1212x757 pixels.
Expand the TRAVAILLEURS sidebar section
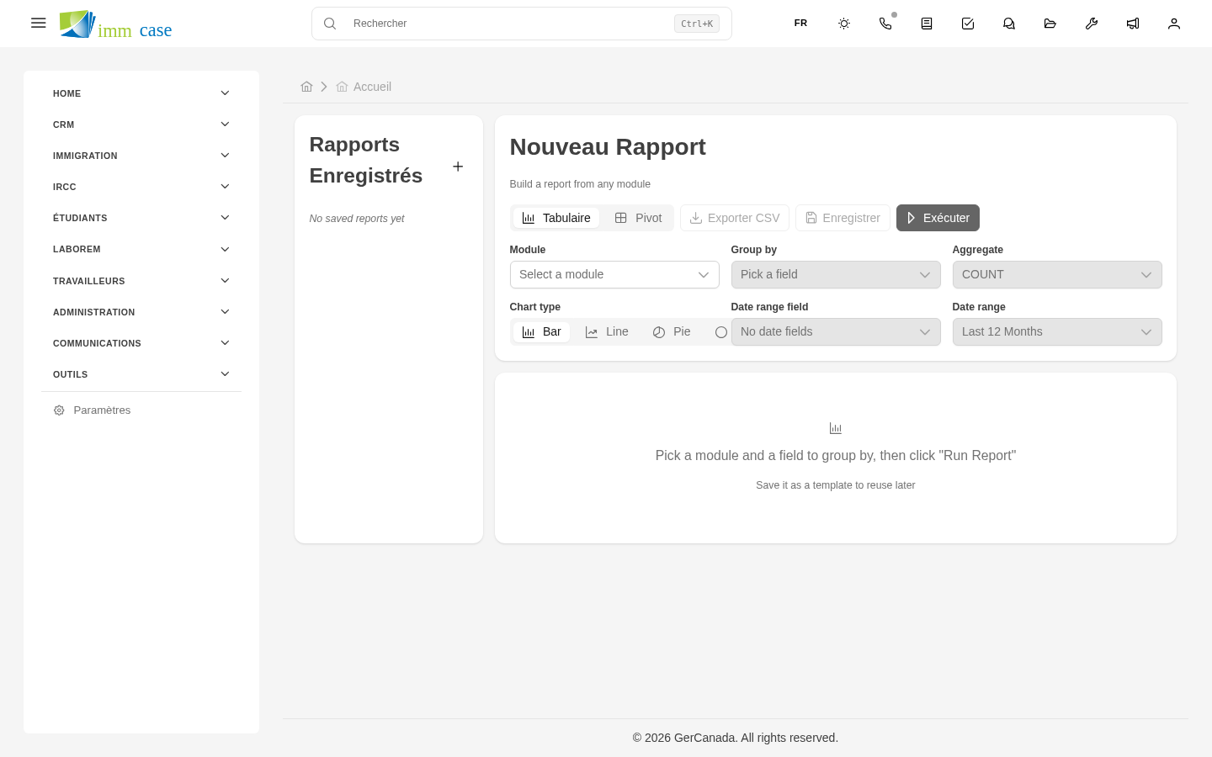coord(141,281)
